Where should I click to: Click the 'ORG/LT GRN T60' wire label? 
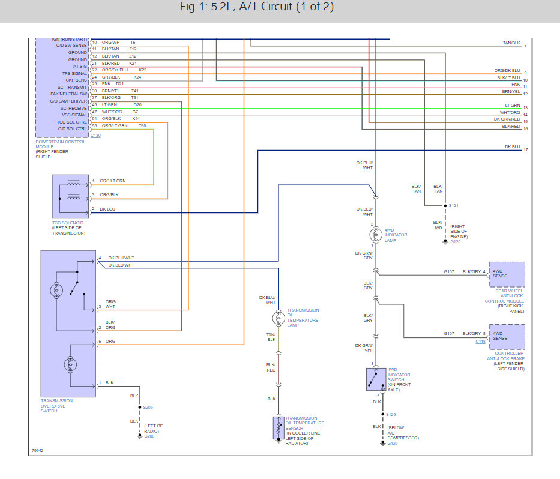pyautogui.click(x=124, y=125)
